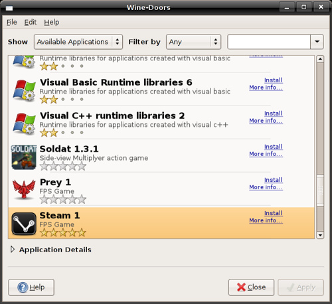The width and height of the screenshot is (332, 304).
Task: Click the grey star rating under Soldat
Action: click(63, 166)
